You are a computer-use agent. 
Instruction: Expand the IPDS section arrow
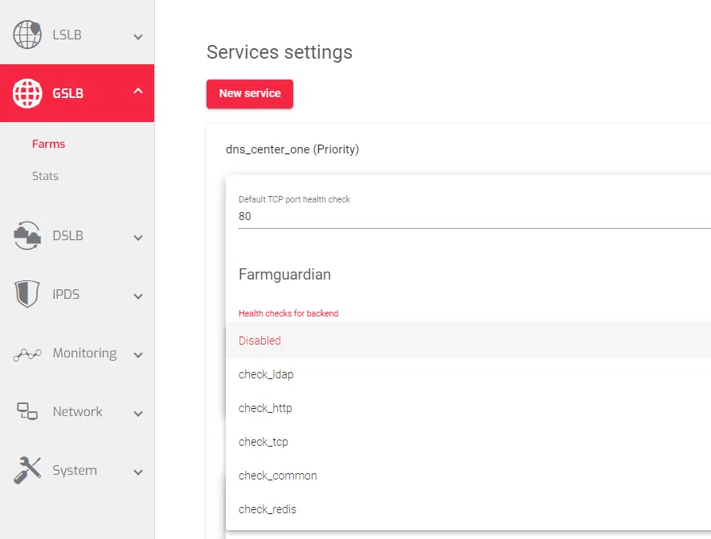(x=138, y=296)
